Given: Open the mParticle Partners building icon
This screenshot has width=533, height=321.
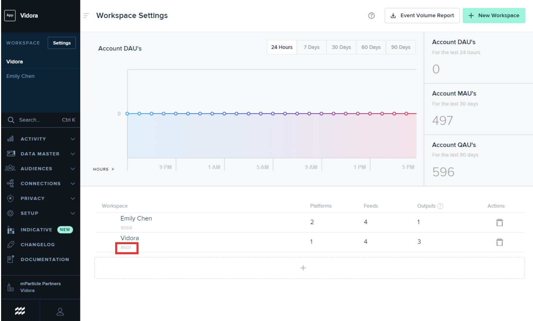Looking at the screenshot, I should coord(10,287).
